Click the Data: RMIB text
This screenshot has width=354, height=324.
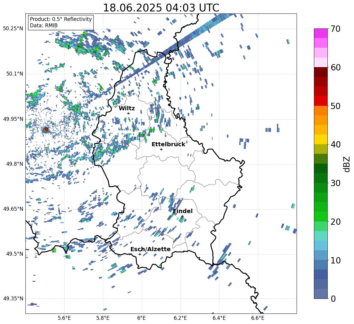[x=44, y=25]
